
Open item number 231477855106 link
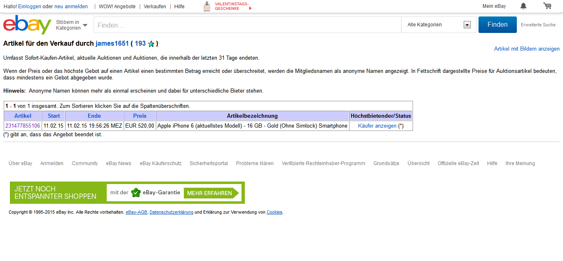(23, 126)
